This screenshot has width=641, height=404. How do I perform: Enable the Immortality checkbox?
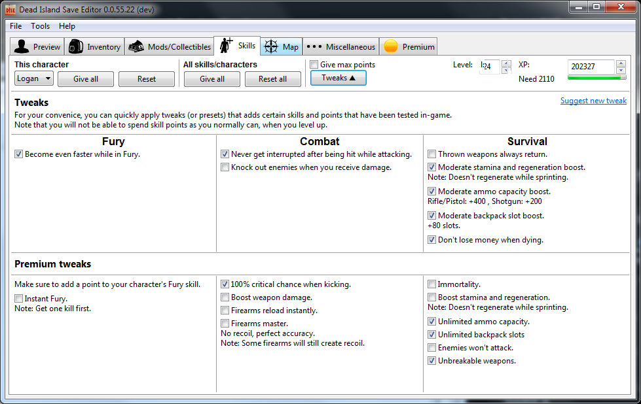[432, 284]
